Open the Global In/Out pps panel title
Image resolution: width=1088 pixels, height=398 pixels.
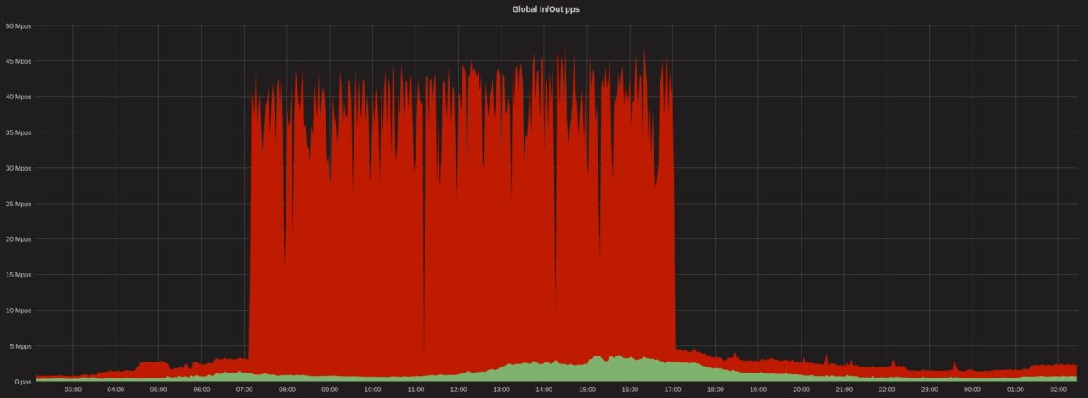[x=545, y=9]
